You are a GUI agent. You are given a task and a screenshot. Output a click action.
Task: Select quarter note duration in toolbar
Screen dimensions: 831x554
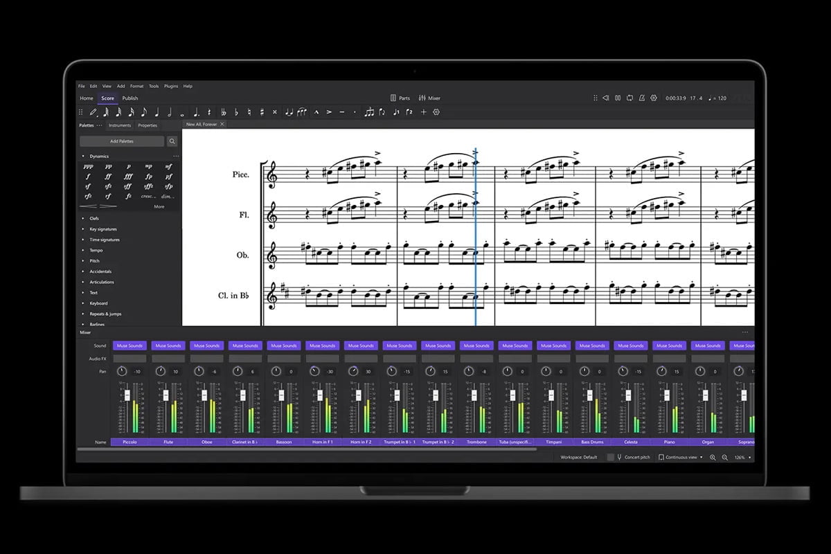pos(157,111)
